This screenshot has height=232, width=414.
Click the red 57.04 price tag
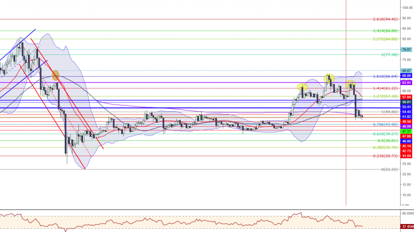(406, 97)
